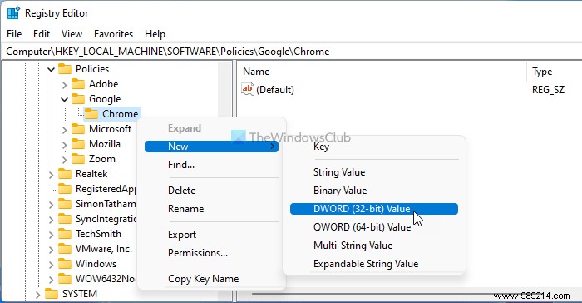Select the Chrome folder icon
Viewport: 582px width, 303px height.
(91, 114)
